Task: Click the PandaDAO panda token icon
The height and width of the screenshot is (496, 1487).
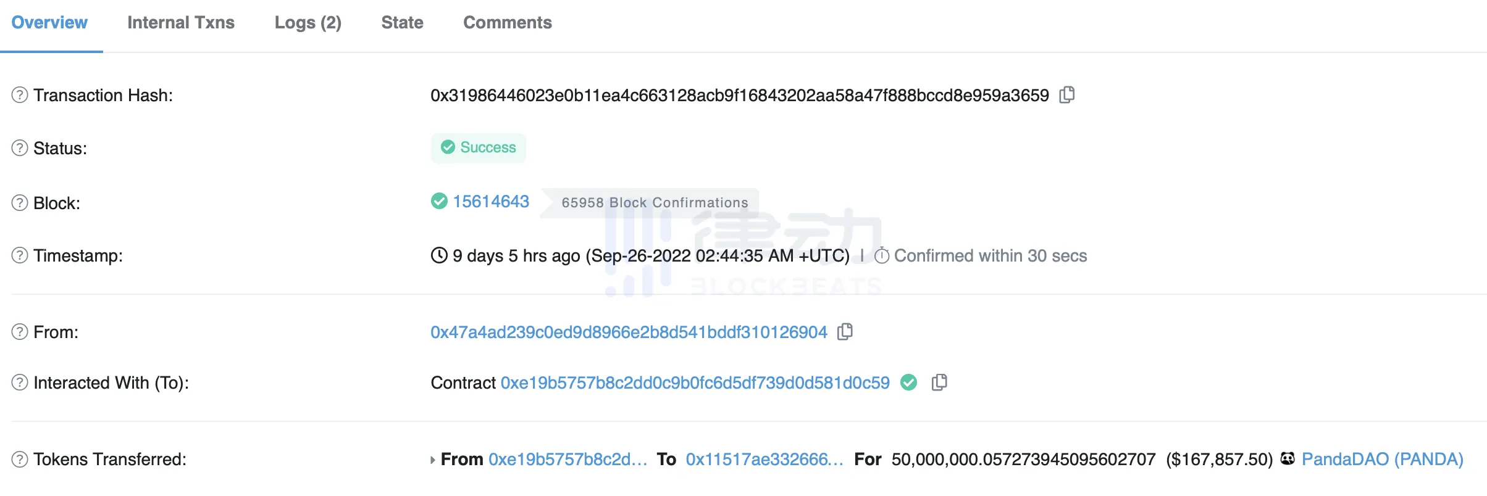Action: click(x=1288, y=458)
